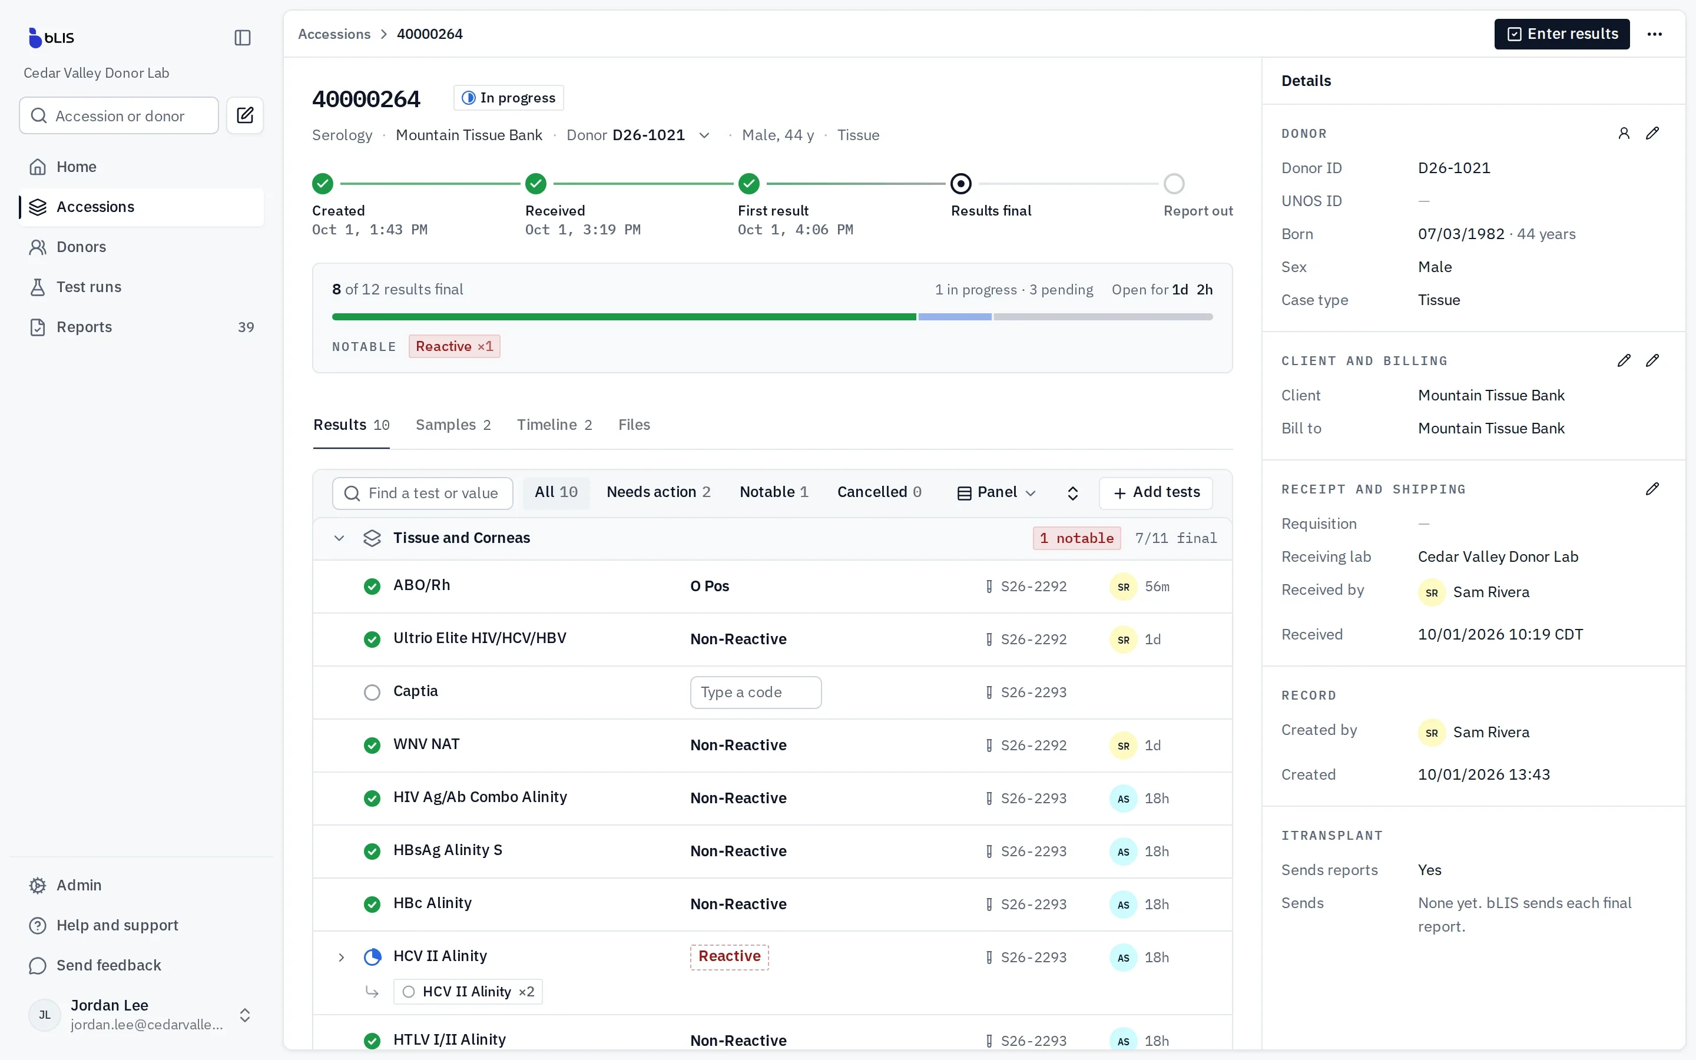Image resolution: width=1696 pixels, height=1060 pixels.
Task: Collapse the Tissue and Corneas group
Action: coord(339,538)
